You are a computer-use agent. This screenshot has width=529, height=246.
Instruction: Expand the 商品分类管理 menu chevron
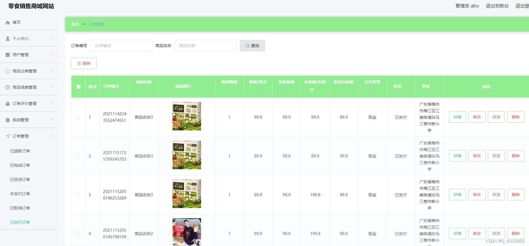(51, 70)
